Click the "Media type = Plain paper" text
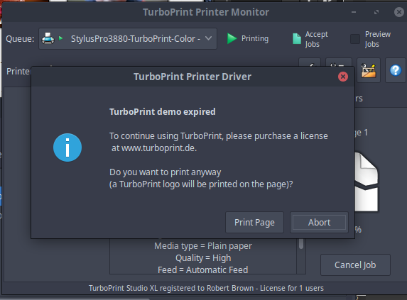Image resolution: width=407 pixels, height=300 pixels. 203,246
